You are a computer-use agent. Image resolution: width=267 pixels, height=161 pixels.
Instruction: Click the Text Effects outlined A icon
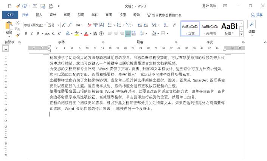coord(68,34)
